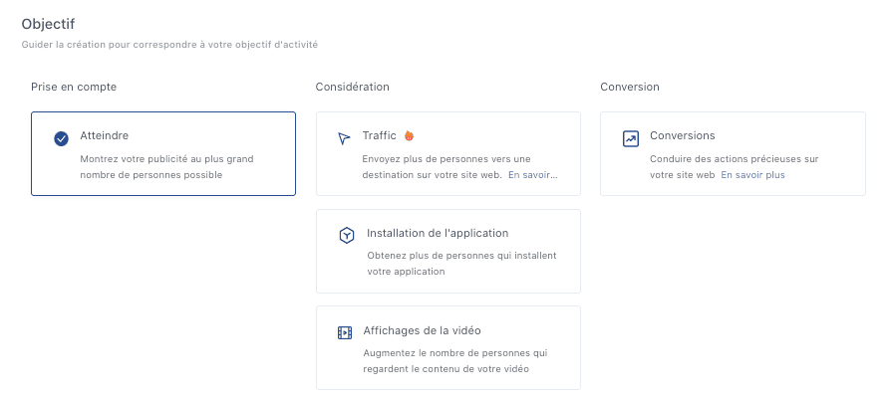Open the 'En savoir plus' link under Conversions
Viewport: 893px width, 400px height.
pyautogui.click(x=752, y=174)
